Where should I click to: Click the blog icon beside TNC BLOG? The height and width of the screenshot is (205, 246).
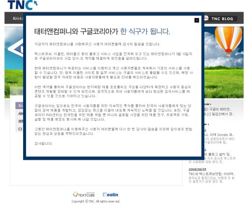206,18
